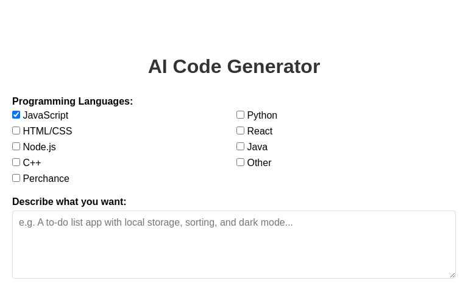Click the text area resize handle

(452, 275)
